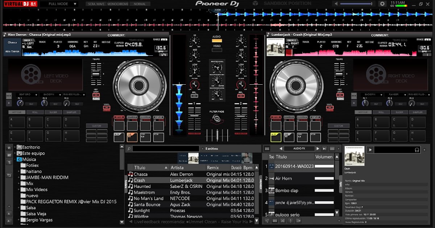Adjust the crossfader
Screen dimensions: 435x228
217,135
